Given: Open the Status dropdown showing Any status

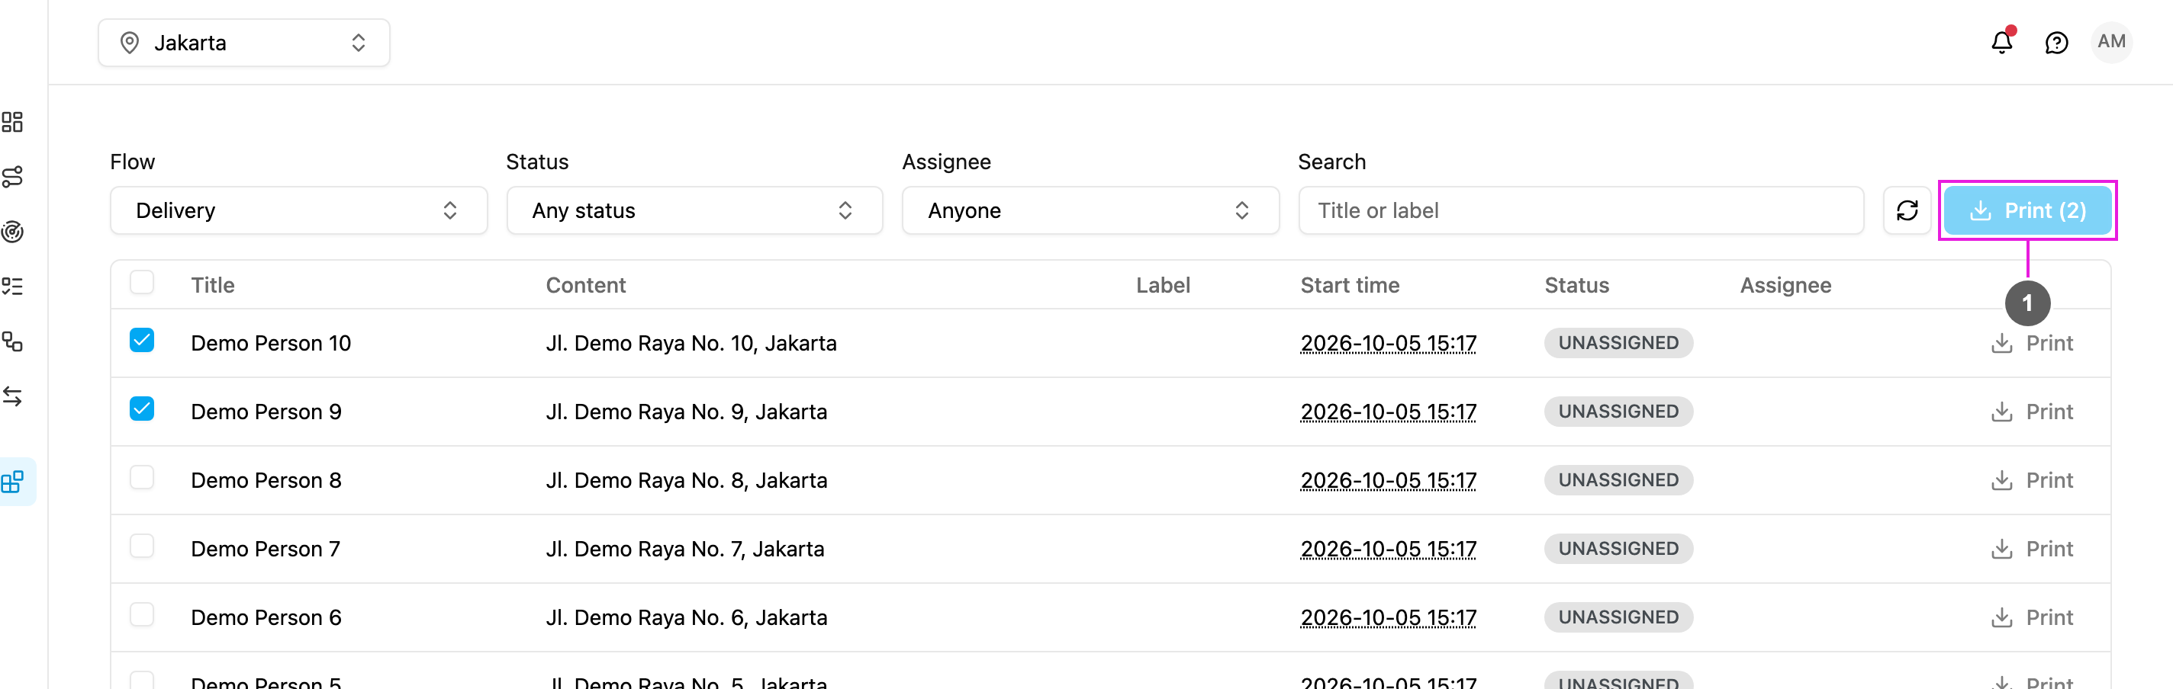Looking at the screenshot, I should tap(694, 210).
